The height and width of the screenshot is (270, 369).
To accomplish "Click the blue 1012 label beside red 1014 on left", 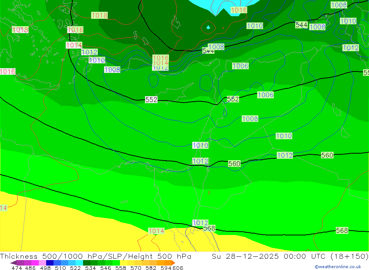I will [x=89, y=52].
